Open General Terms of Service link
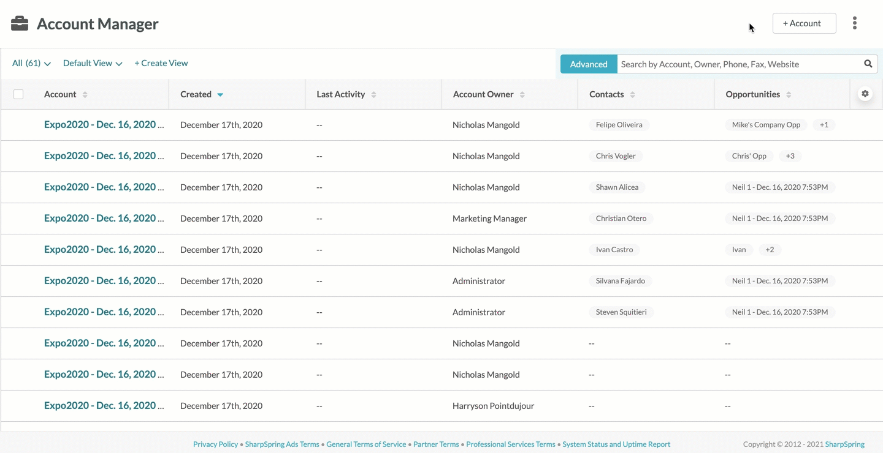 (366, 444)
